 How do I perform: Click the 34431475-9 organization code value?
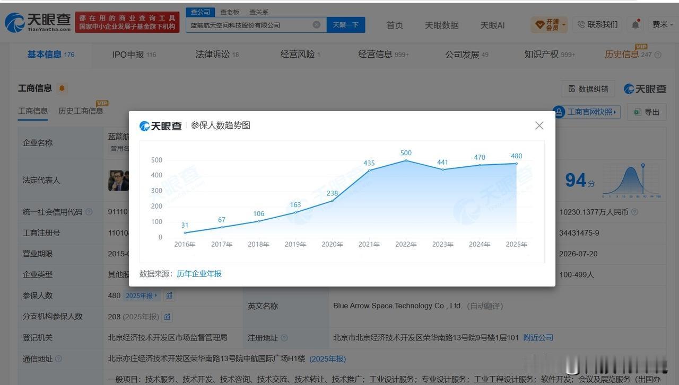[579, 232]
